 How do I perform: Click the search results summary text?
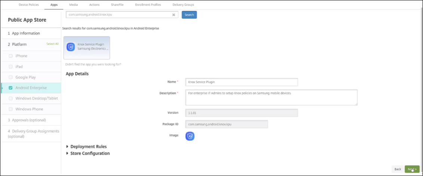tap(110, 28)
